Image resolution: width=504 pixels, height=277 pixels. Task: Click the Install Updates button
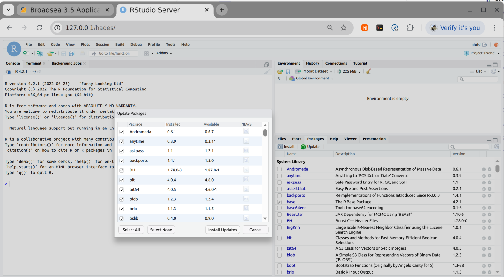222,230
